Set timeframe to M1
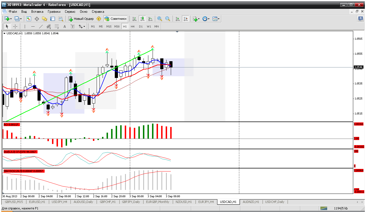 pos(93,26)
